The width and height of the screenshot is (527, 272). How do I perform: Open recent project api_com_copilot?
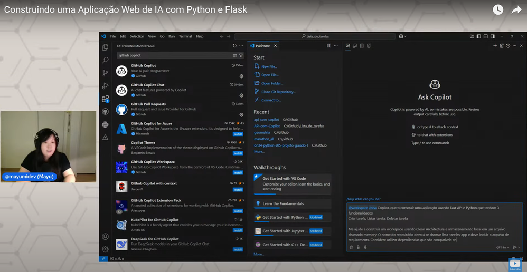pos(267,120)
